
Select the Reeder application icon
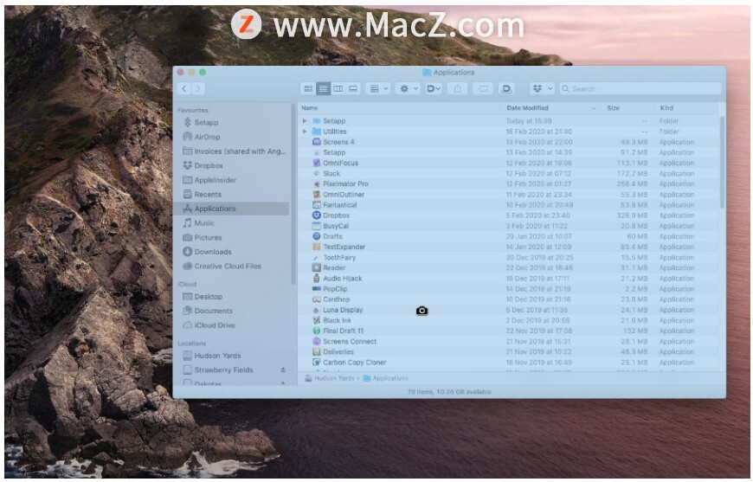[x=317, y=268]
